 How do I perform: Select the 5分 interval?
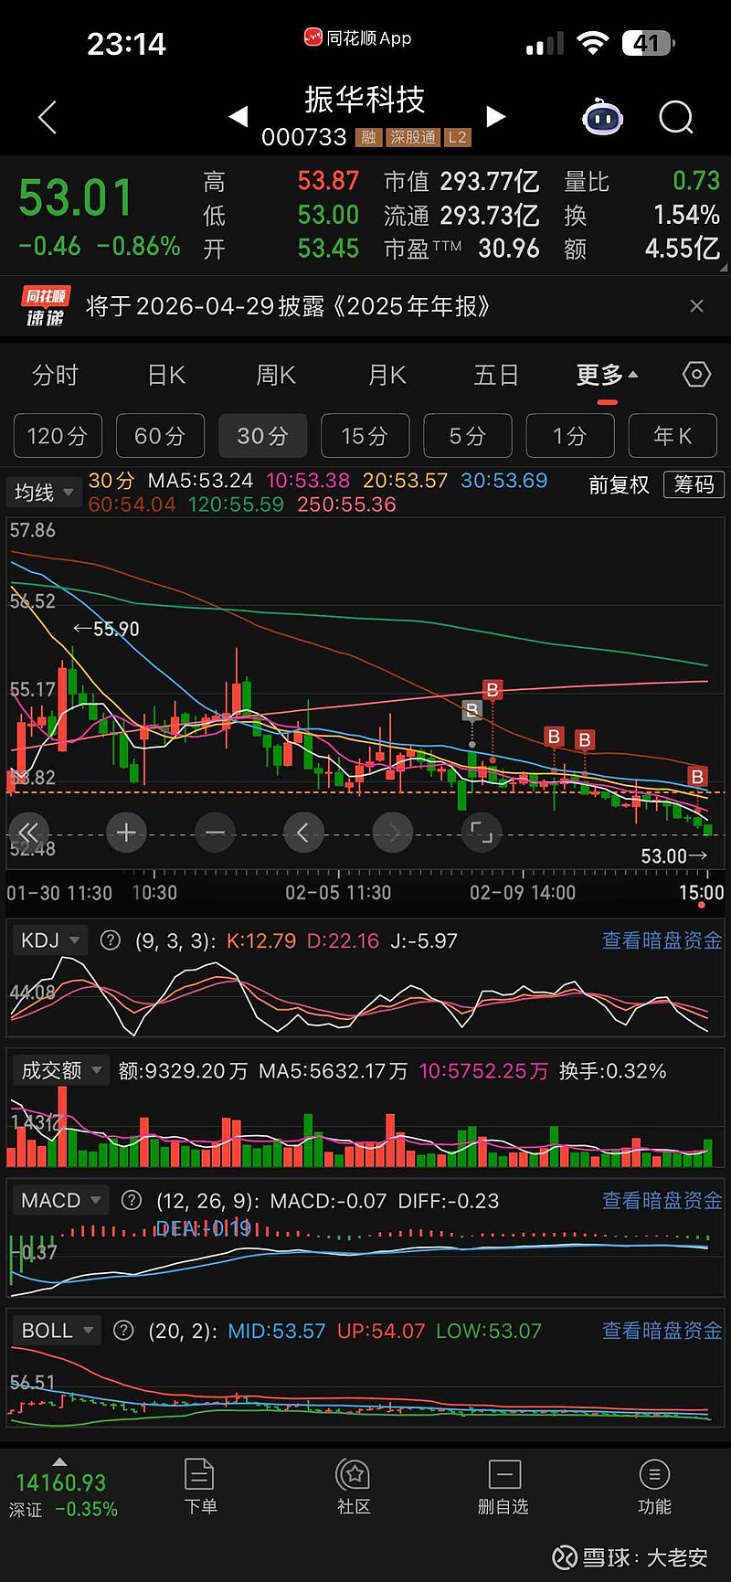468,436
